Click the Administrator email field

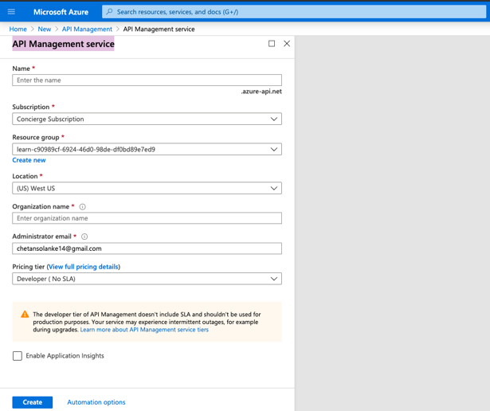(147, 249)
